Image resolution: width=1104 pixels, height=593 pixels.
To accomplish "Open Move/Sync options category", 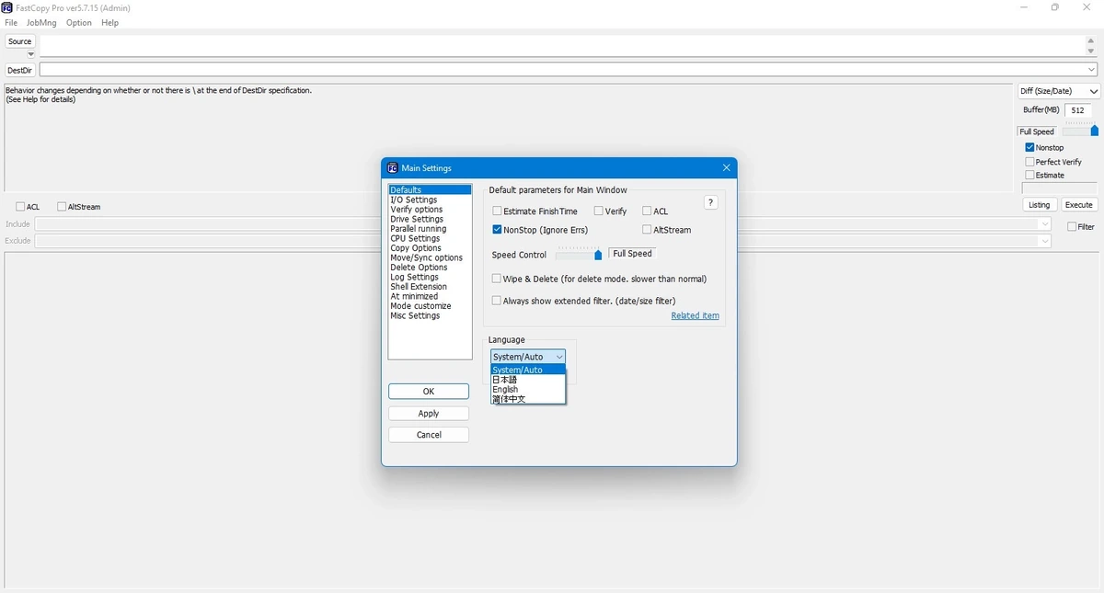I will pyautogui.click(x=430, y=257).
